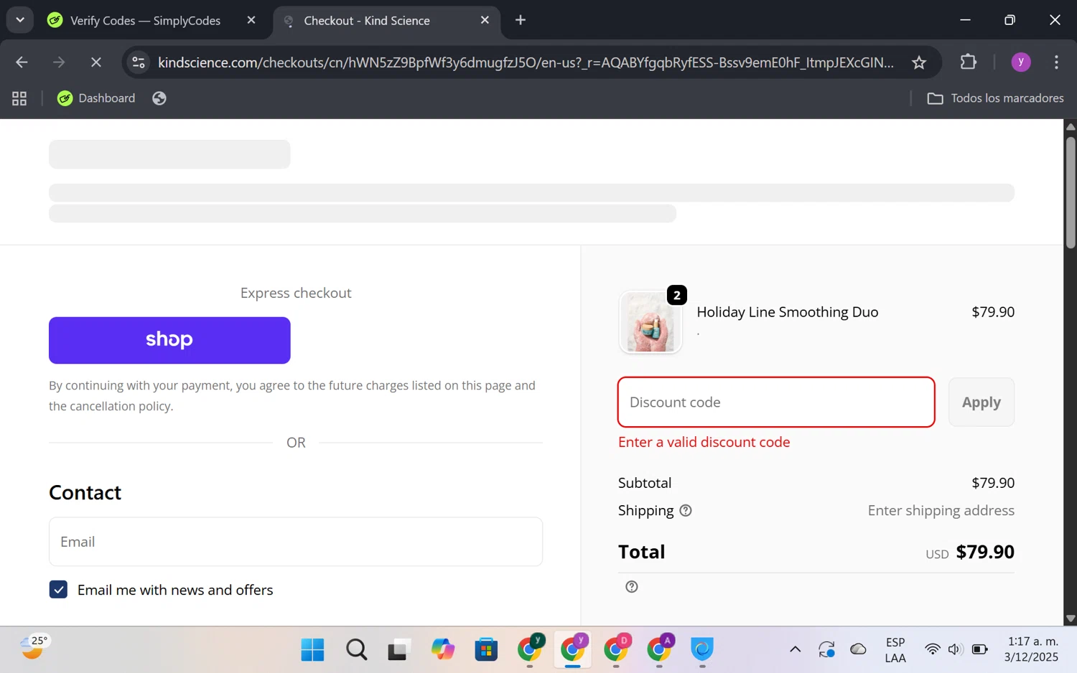
Task: Switch to Chrome window with green 'y' badge
Action: click(x=530, y=649)
